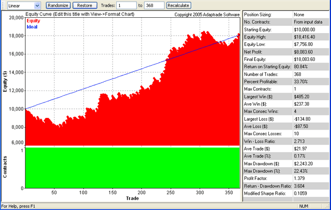Click the red Equity legend label
The width and height of the screenshot is (331, 210).
click(33, 21)
